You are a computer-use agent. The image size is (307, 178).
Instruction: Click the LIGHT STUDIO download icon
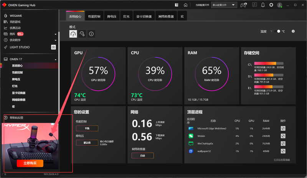(x=53, y=47)
